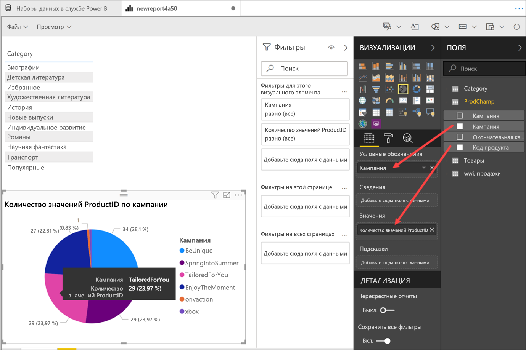The image size is (526, 350).
Task: Open the Analytics magnifier tab
Action: click(407, 138)
